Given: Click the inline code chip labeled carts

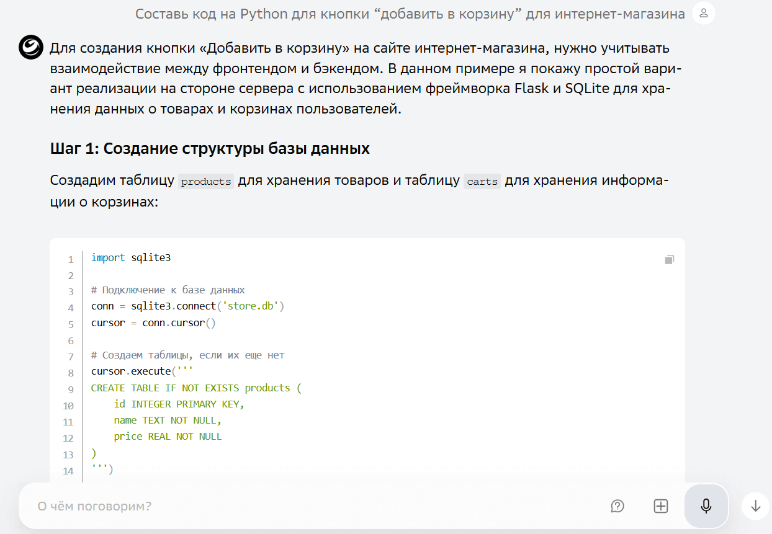Looking at the screenshot, I should coord(482,181).
